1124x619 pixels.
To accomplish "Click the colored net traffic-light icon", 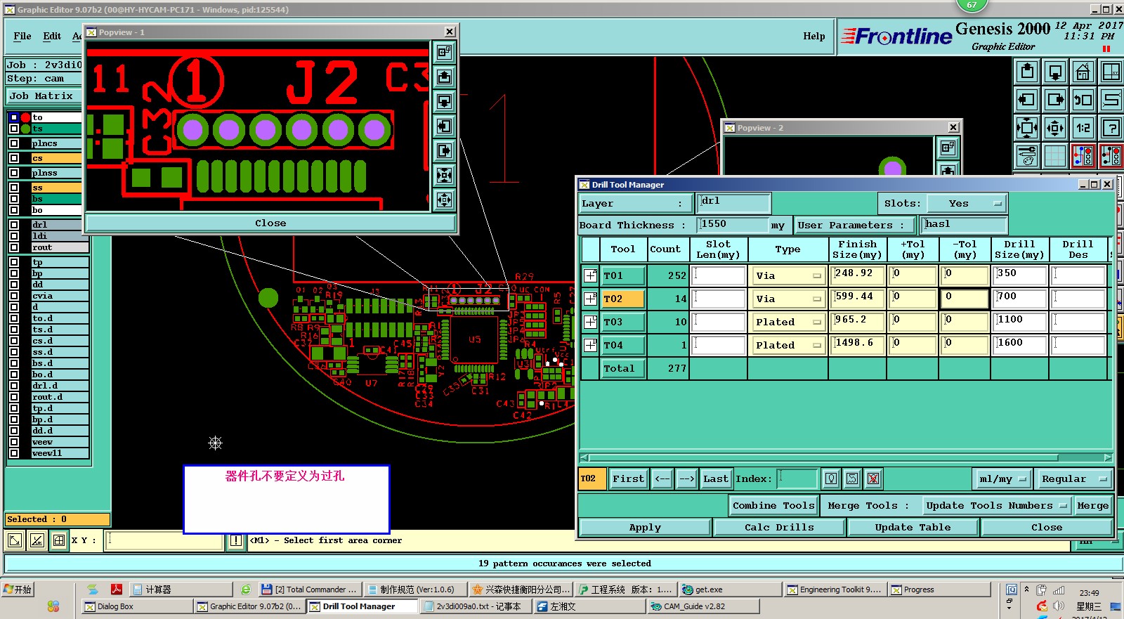I will pos(1083,156).
